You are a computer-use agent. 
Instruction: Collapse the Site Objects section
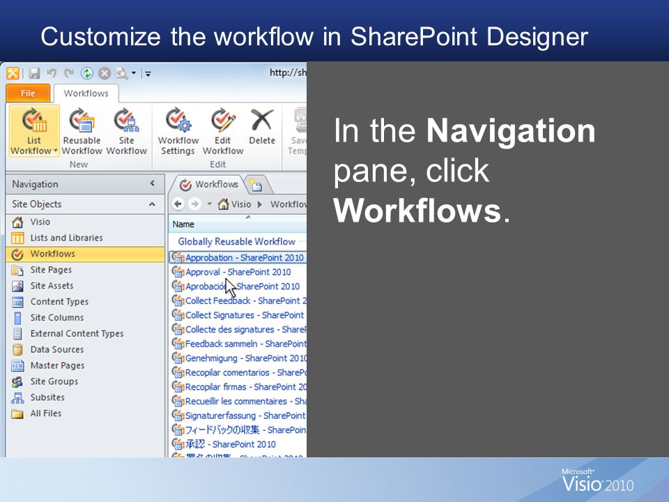(152, 204)
